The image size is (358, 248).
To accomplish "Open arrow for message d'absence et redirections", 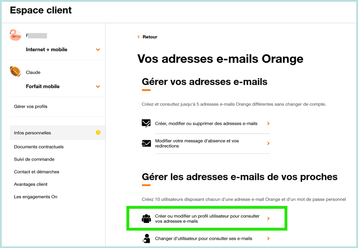I will click(x=268, y=143).
